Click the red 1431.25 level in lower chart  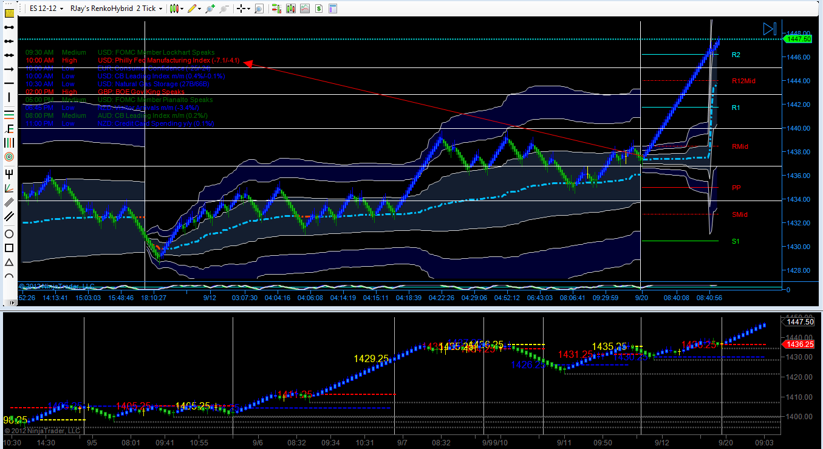pos(575,354)
